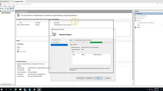The width and height of the screenshot is (163, 91).
Task: Click the Previous button in the wizard
Action: coord(80,78)
